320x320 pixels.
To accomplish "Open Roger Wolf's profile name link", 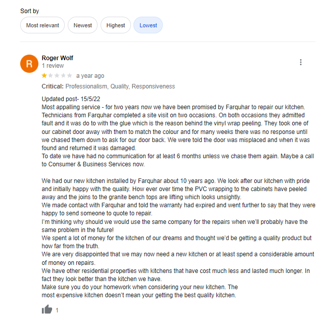I will 57,58.
